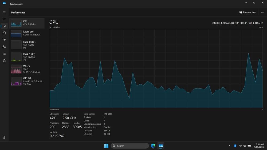This screenshot has height=150, width=267.
Task: Open the Startup apps page icon
Action: coord(4,40)
